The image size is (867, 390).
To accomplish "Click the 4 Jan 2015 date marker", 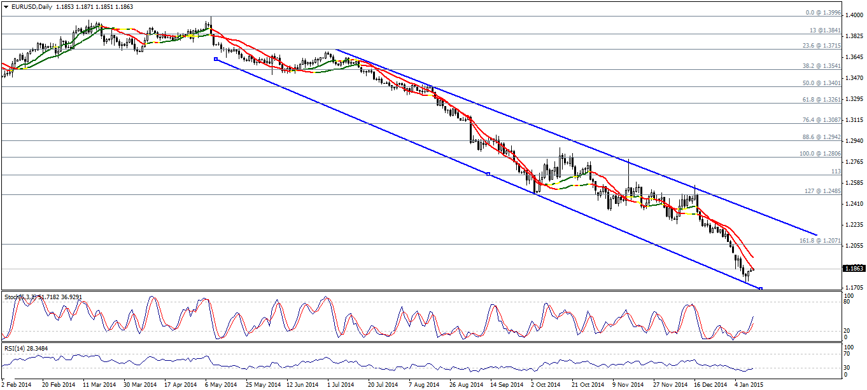I will click(748, 385).
